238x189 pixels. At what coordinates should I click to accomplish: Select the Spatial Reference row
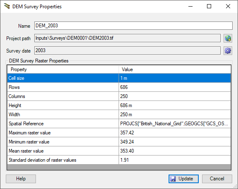119,124
